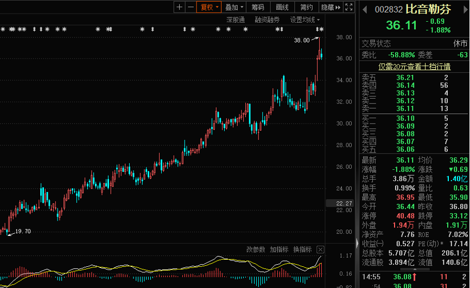Click 卖五 price 36.21
The height and width of the screenshot is (288, 470).
(x=405, y=78)
